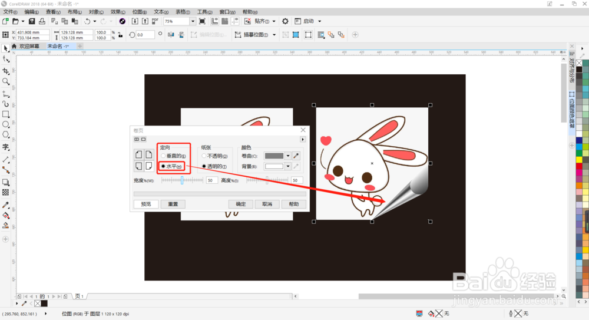Click the curl color eyedropper in dialog
The width and height of the screenshot is (589, 320).
click(296, 156)
